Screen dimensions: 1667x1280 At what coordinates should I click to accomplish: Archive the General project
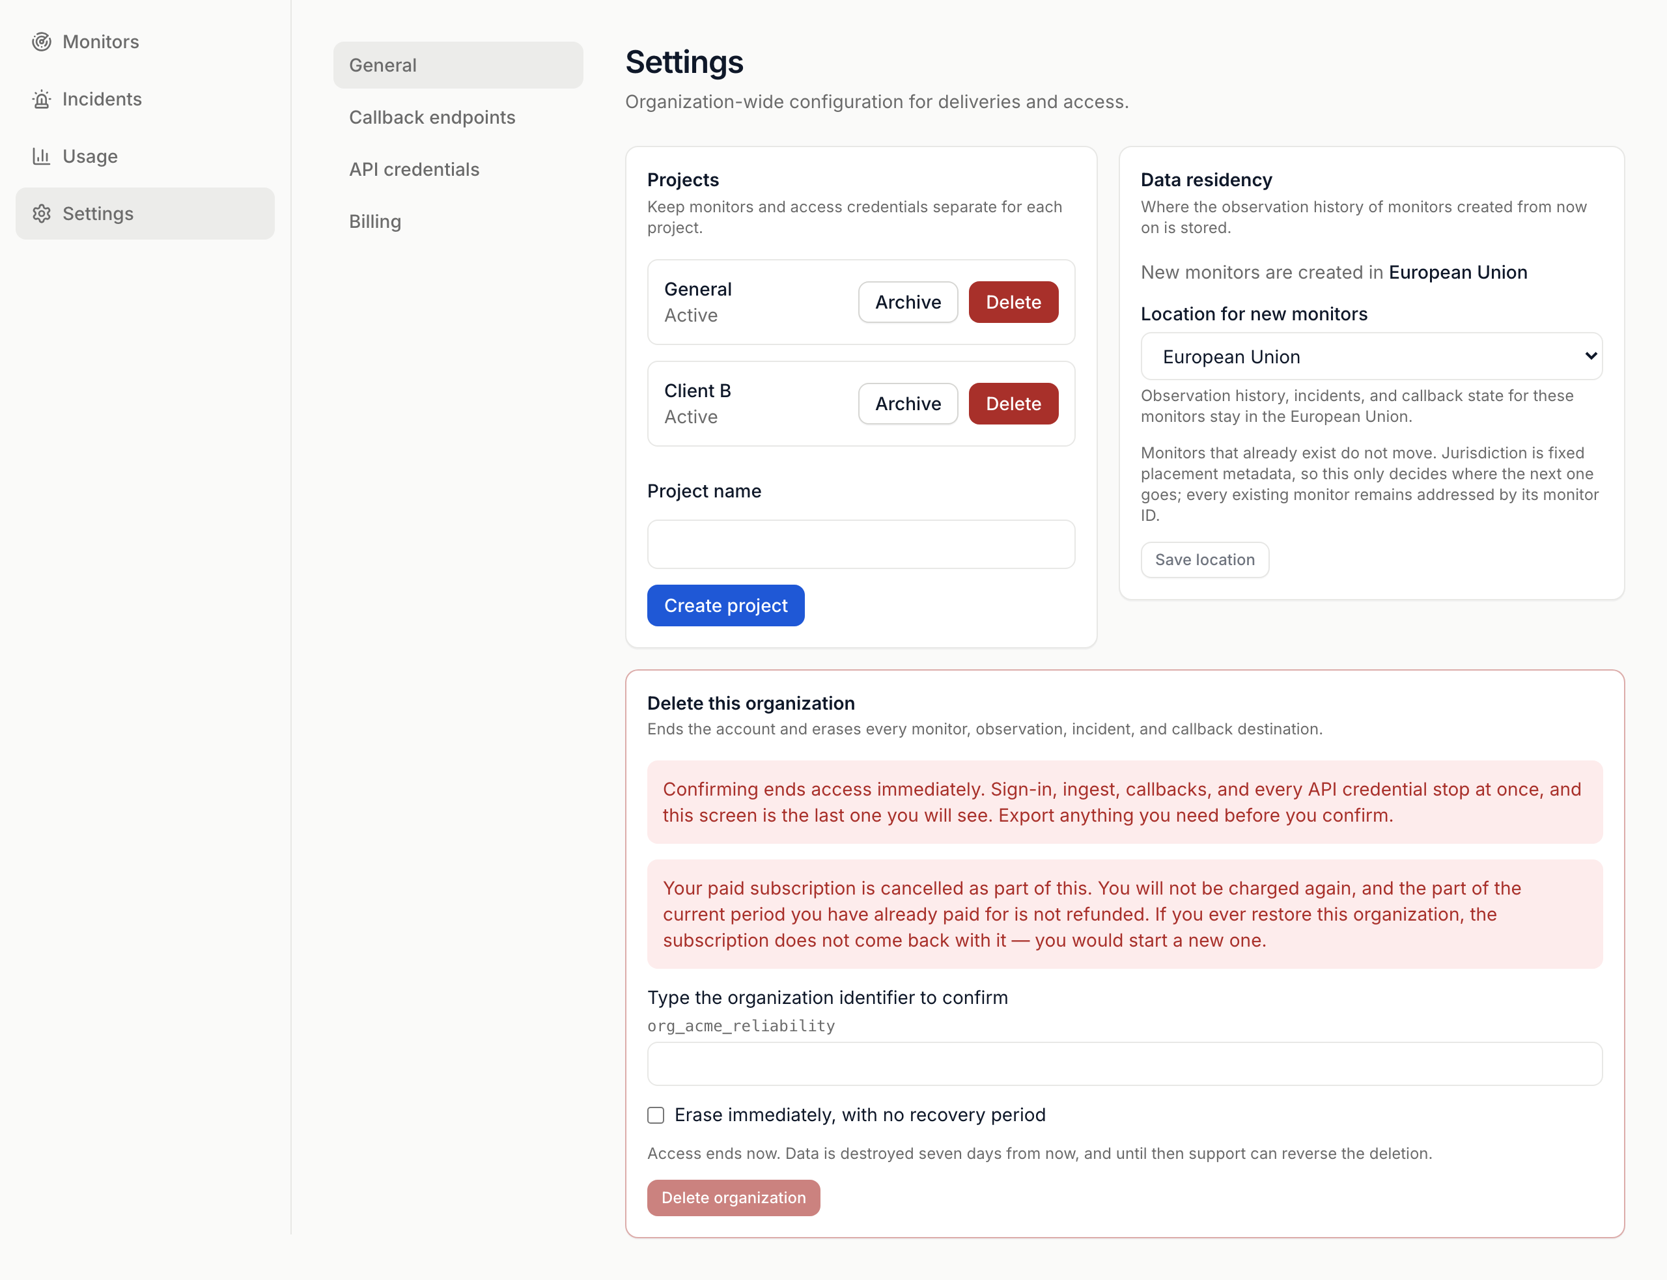pos(907,301)
